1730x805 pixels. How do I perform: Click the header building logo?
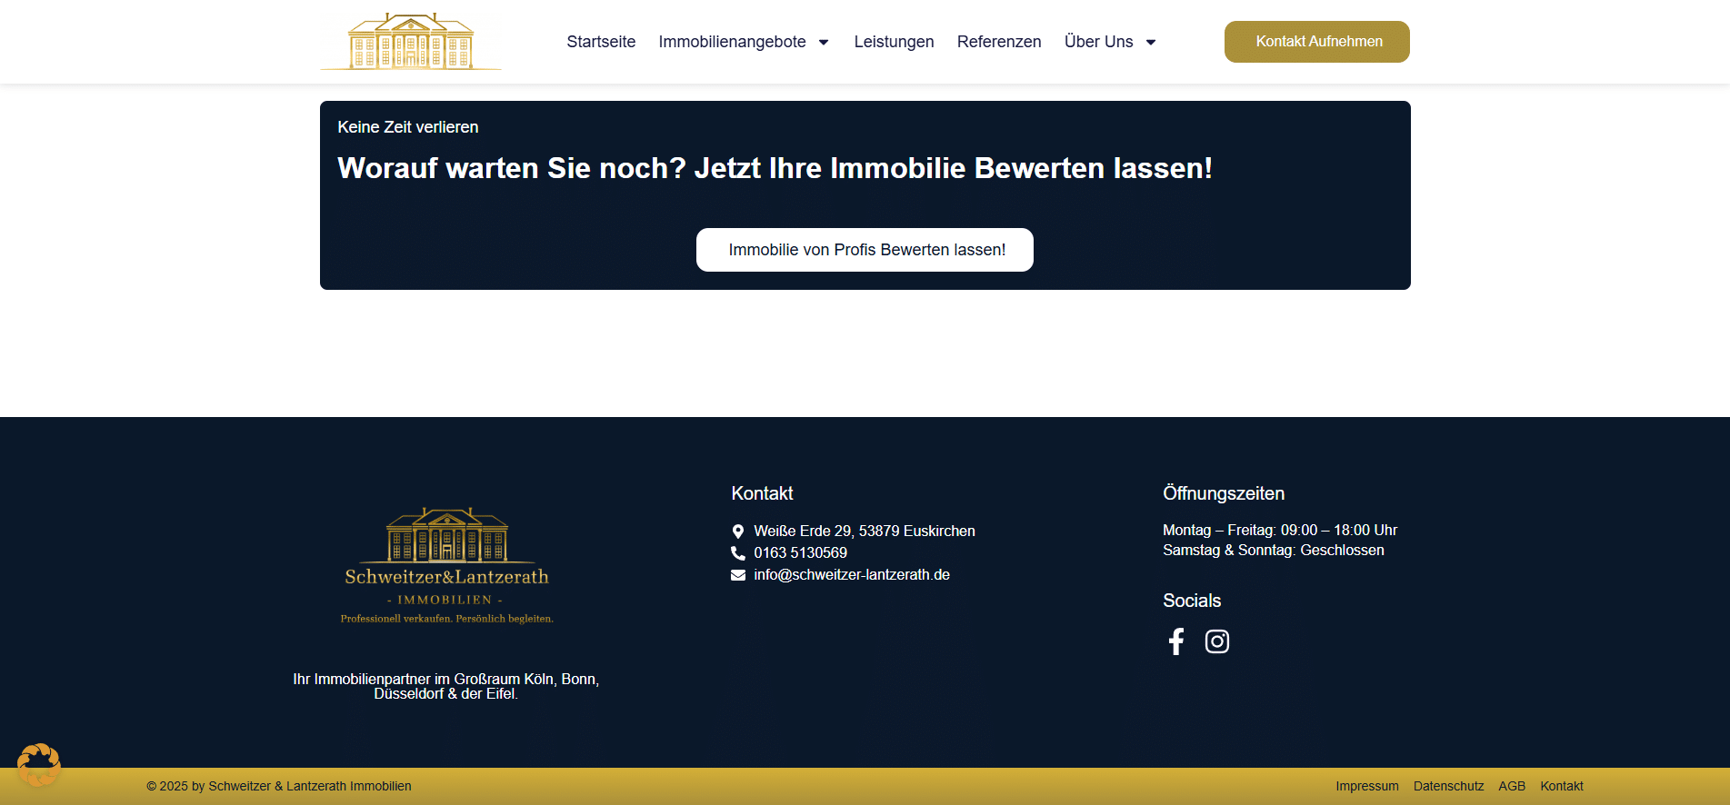point(411,42)
